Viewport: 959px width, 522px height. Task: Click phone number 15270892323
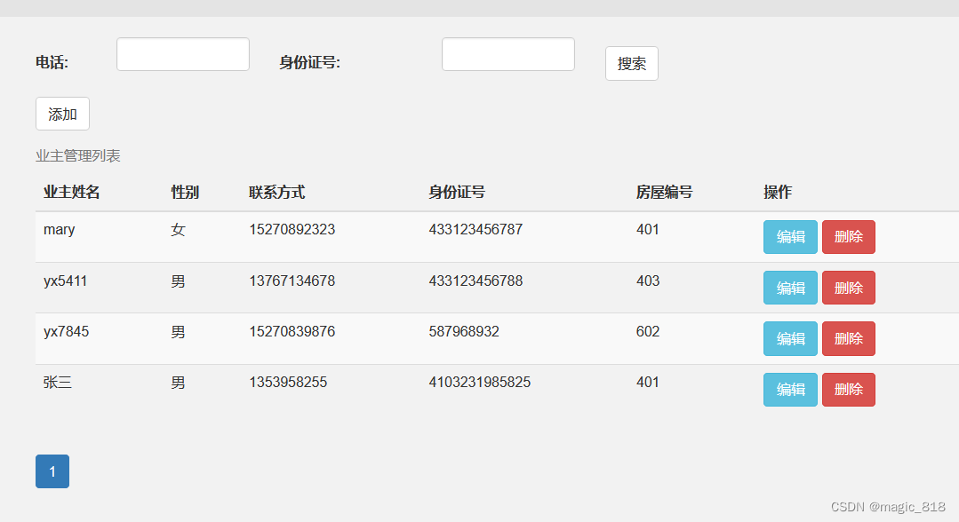point(292,229)
